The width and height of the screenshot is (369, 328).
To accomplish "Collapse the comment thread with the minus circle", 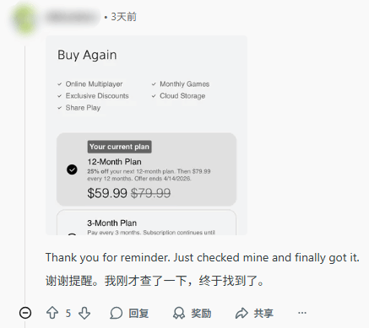I will click(x=25, y=313).
